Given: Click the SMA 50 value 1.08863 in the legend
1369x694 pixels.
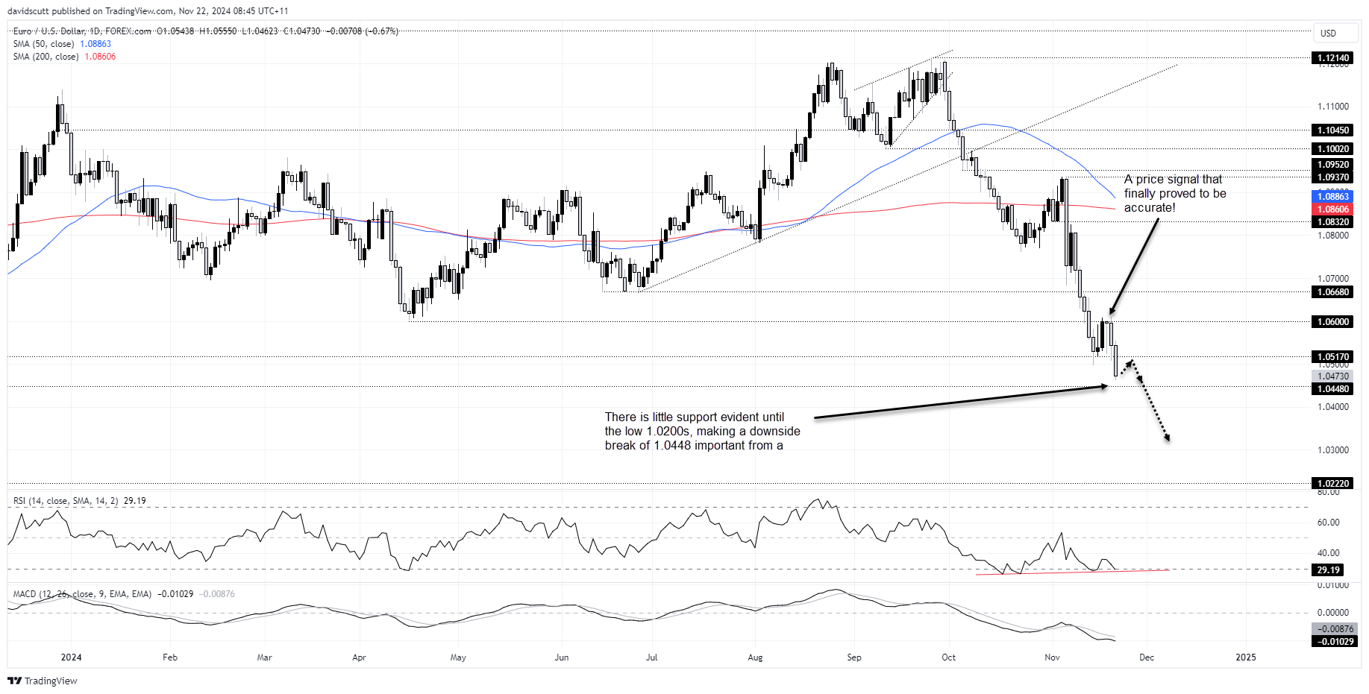Looking at the screenshot, I should 95,44.
